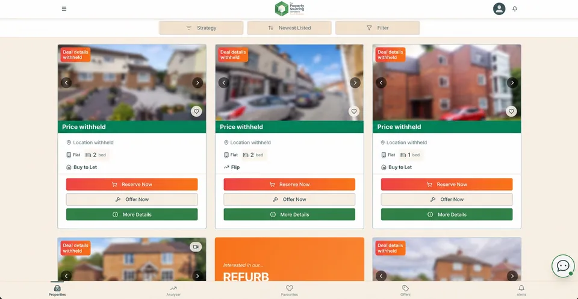Open the user profile avatar
The height and width of the screenshot is (299, 578).
[x=499, y=9]
